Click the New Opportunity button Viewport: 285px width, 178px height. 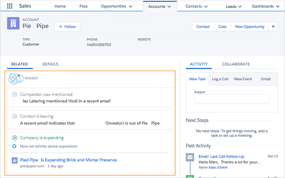[250, 27]
